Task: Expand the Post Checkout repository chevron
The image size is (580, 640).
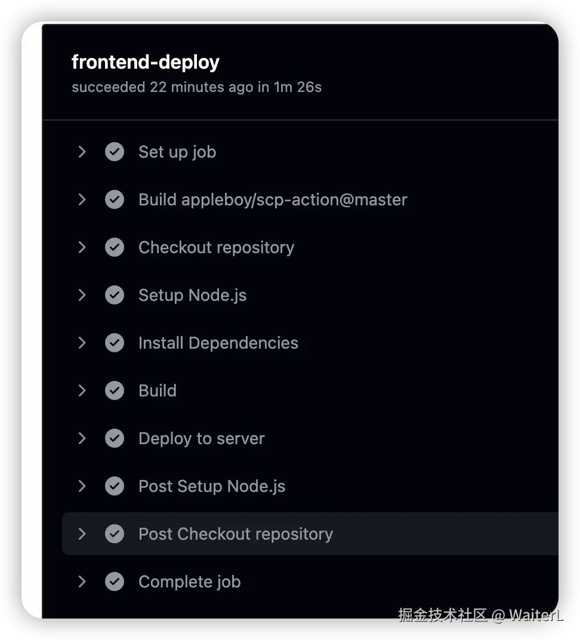Action: [x=82, y=534]
